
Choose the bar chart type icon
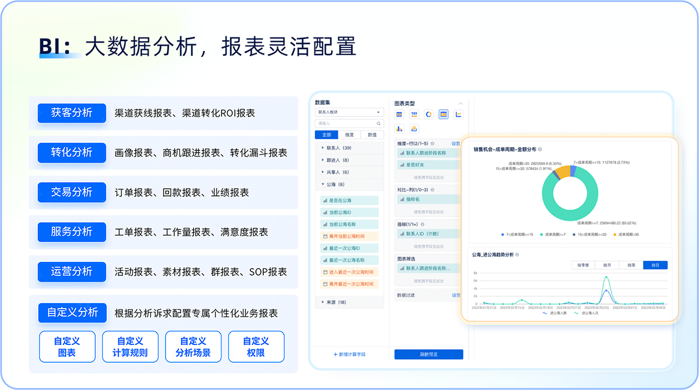pyautogui.click(x=399, y=129)
